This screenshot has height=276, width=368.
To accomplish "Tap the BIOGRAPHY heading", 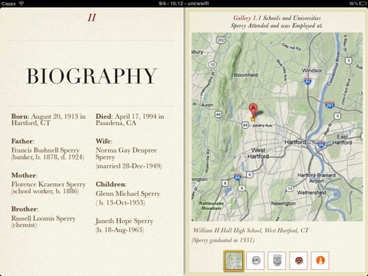I will pos(91,76).
